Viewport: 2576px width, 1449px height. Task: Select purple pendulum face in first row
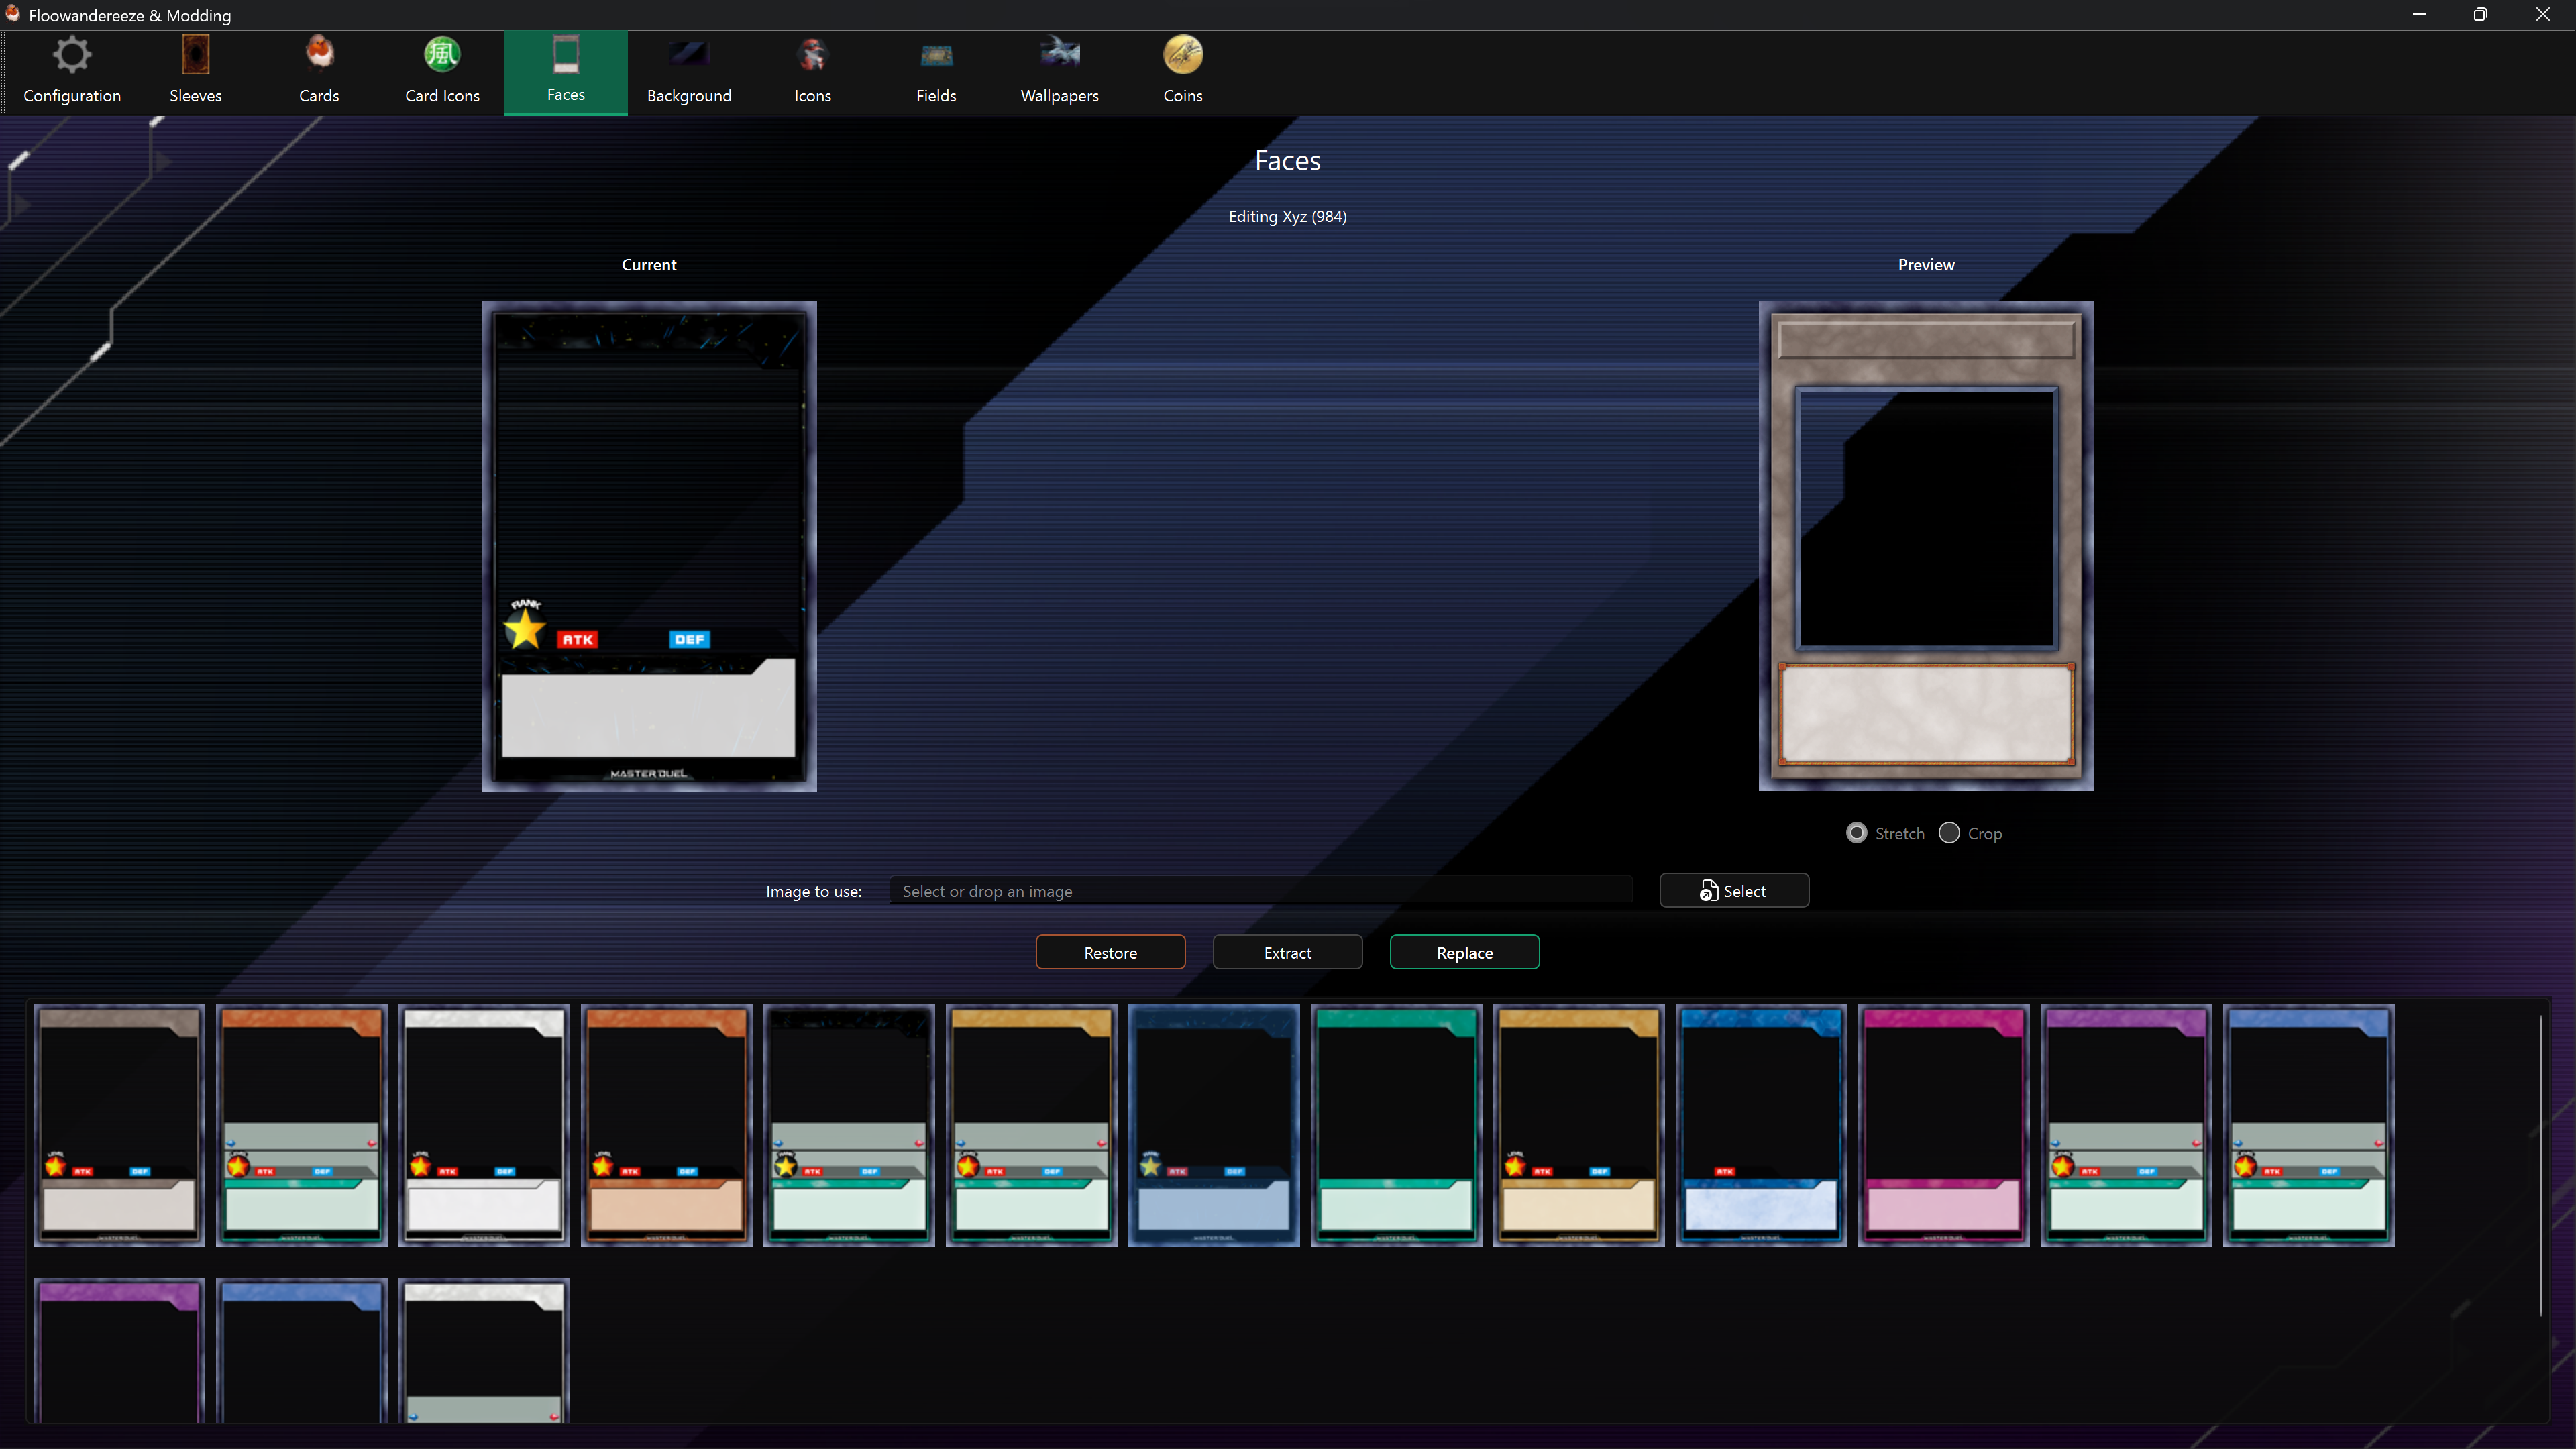click(x=2126, y=1126)
